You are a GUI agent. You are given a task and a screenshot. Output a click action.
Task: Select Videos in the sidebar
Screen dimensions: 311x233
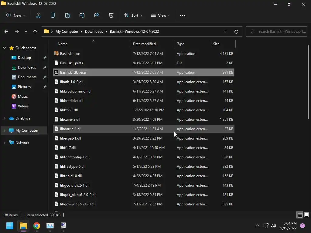pos(23,106)
